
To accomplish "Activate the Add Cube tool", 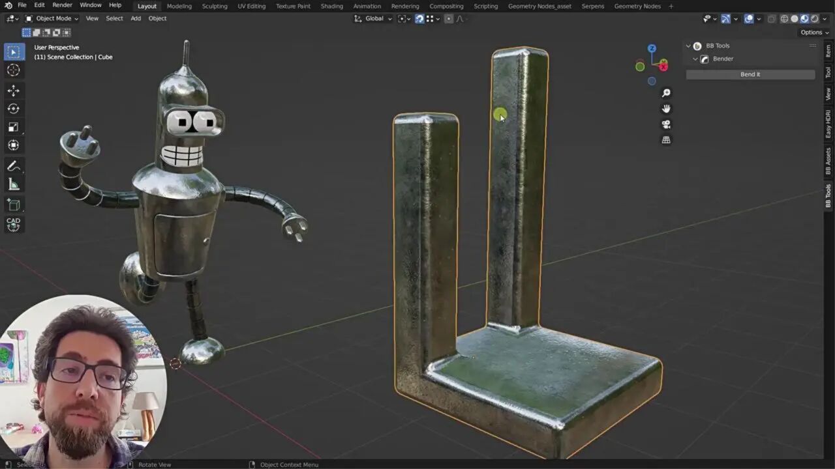I will coord(14,205).
